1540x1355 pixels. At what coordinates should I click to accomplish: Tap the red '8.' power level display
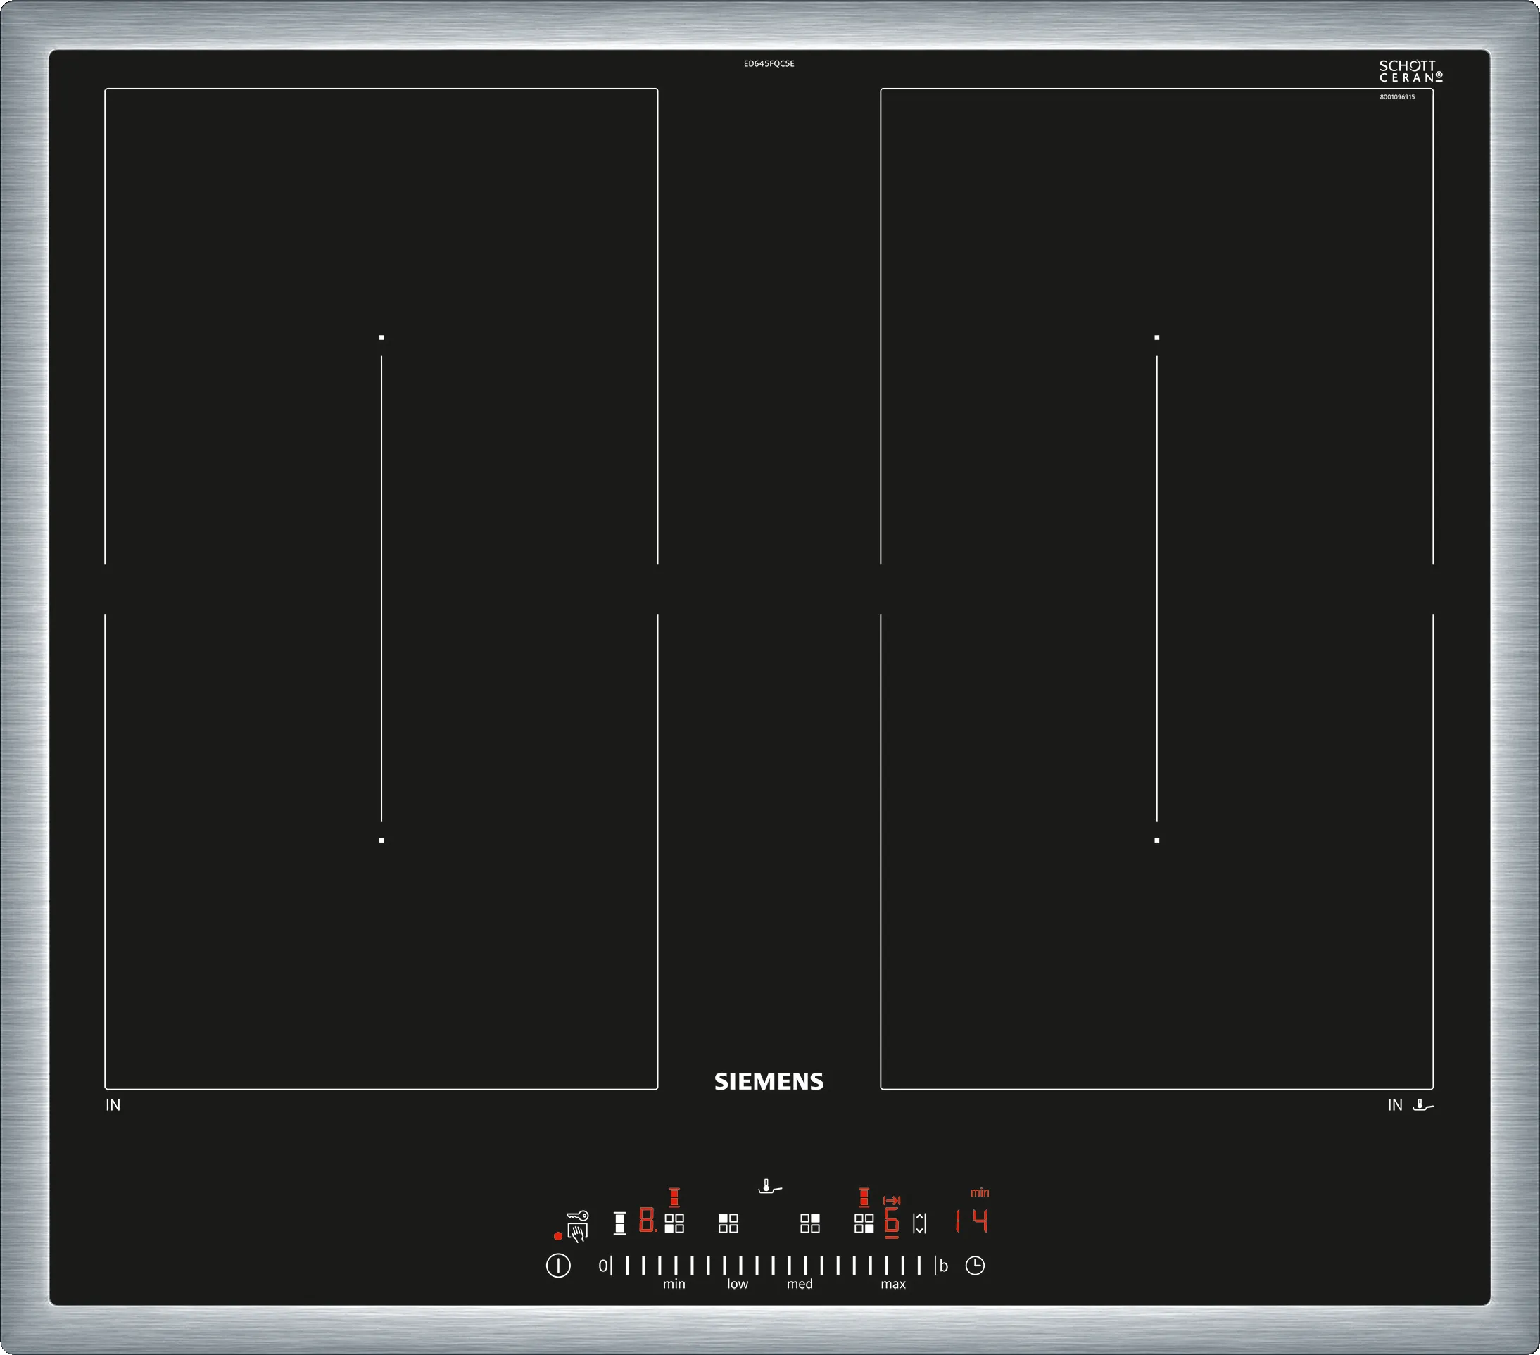[648, 1219]
